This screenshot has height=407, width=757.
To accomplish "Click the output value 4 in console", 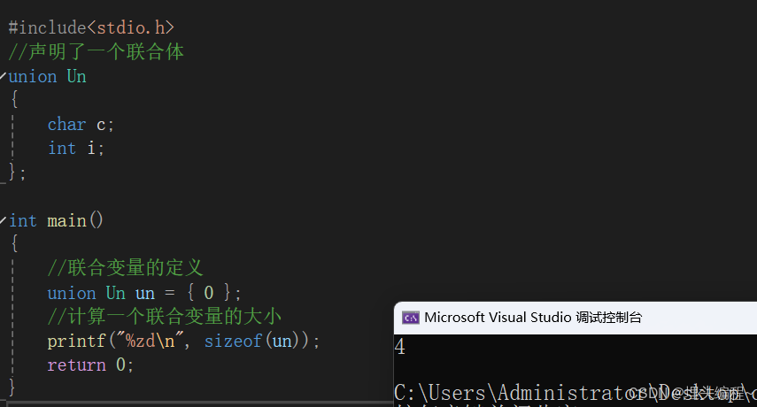I will point(399,347).
